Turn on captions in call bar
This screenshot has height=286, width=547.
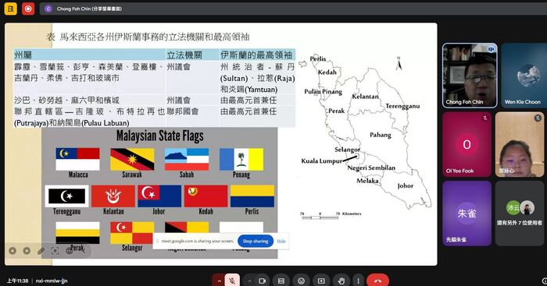tap(281, 281)
